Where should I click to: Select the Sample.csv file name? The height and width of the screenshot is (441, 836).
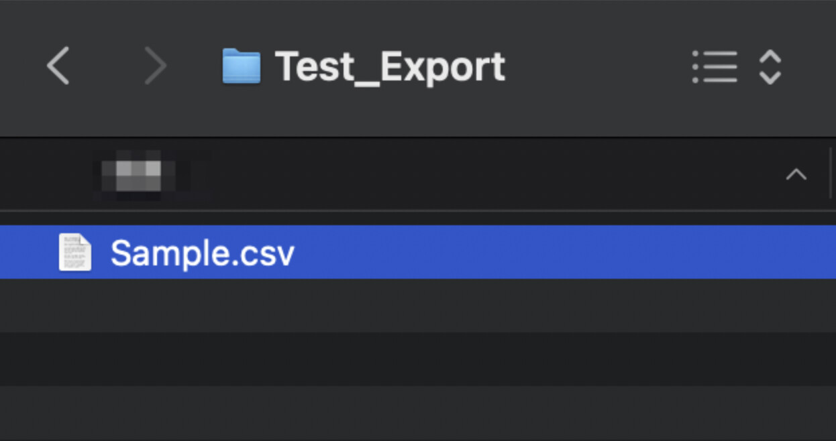pyautogui.click(x=202, y=253)
